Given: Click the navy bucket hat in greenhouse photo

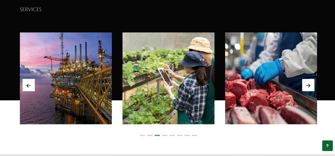Looking at the screenshot, I should tap(193, 59).
